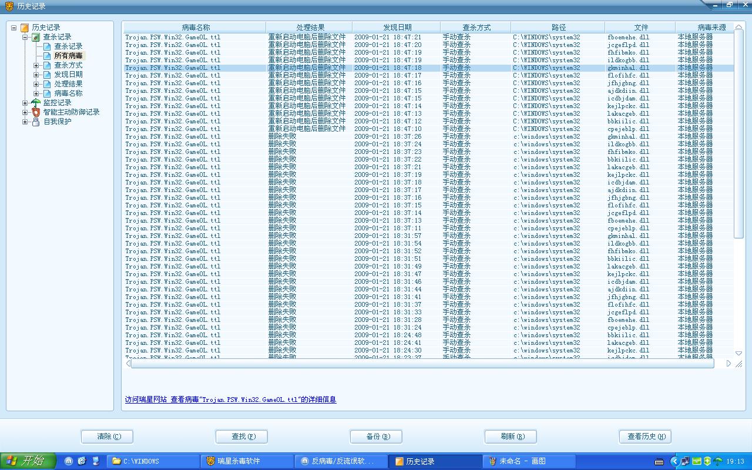Switch to the 反病毒/反流氓软 taskbar window
Screen dimensions: 752x470
tap(340, 461)
